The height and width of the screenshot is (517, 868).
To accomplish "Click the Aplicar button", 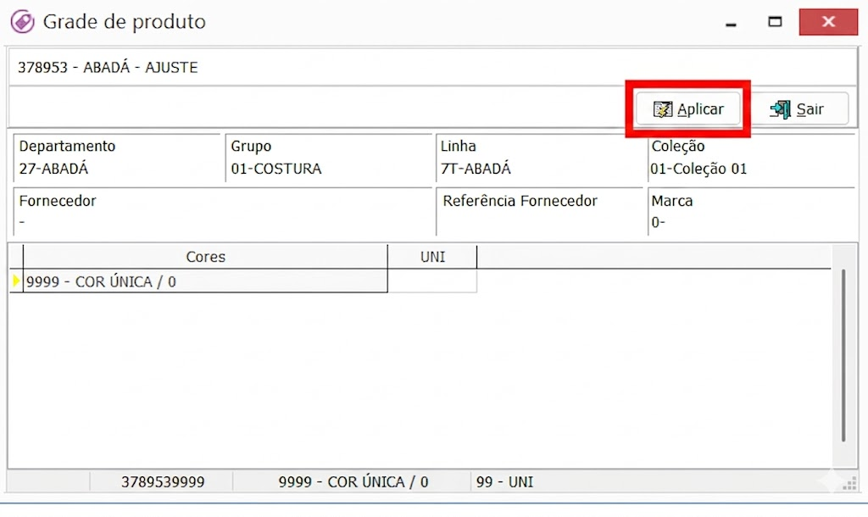I will pos(688,109).
